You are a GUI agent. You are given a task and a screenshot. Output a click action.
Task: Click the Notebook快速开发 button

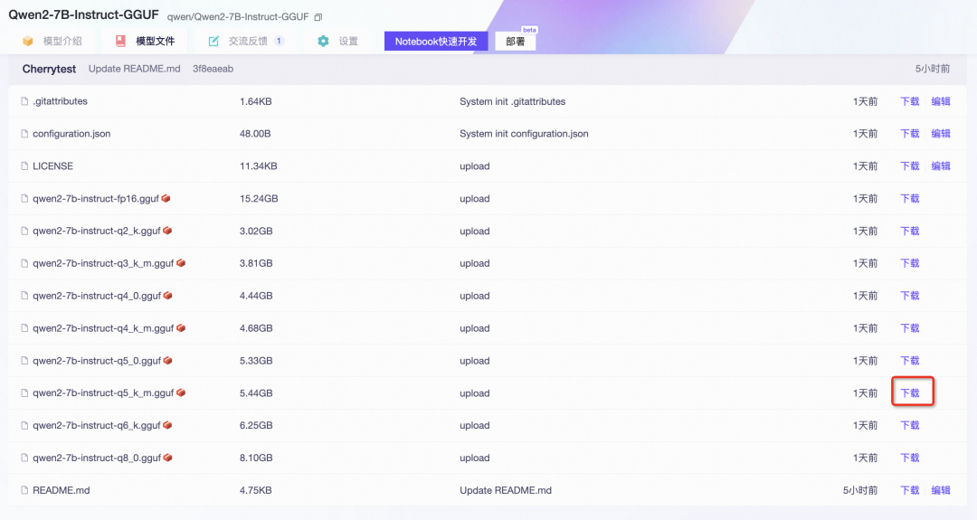436,41
